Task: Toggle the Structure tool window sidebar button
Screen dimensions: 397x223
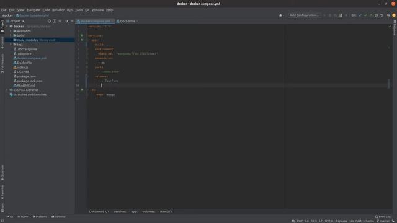Action: [x=2, y=172]
